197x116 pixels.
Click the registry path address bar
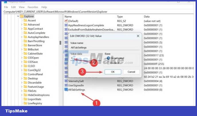coord(98,12)
